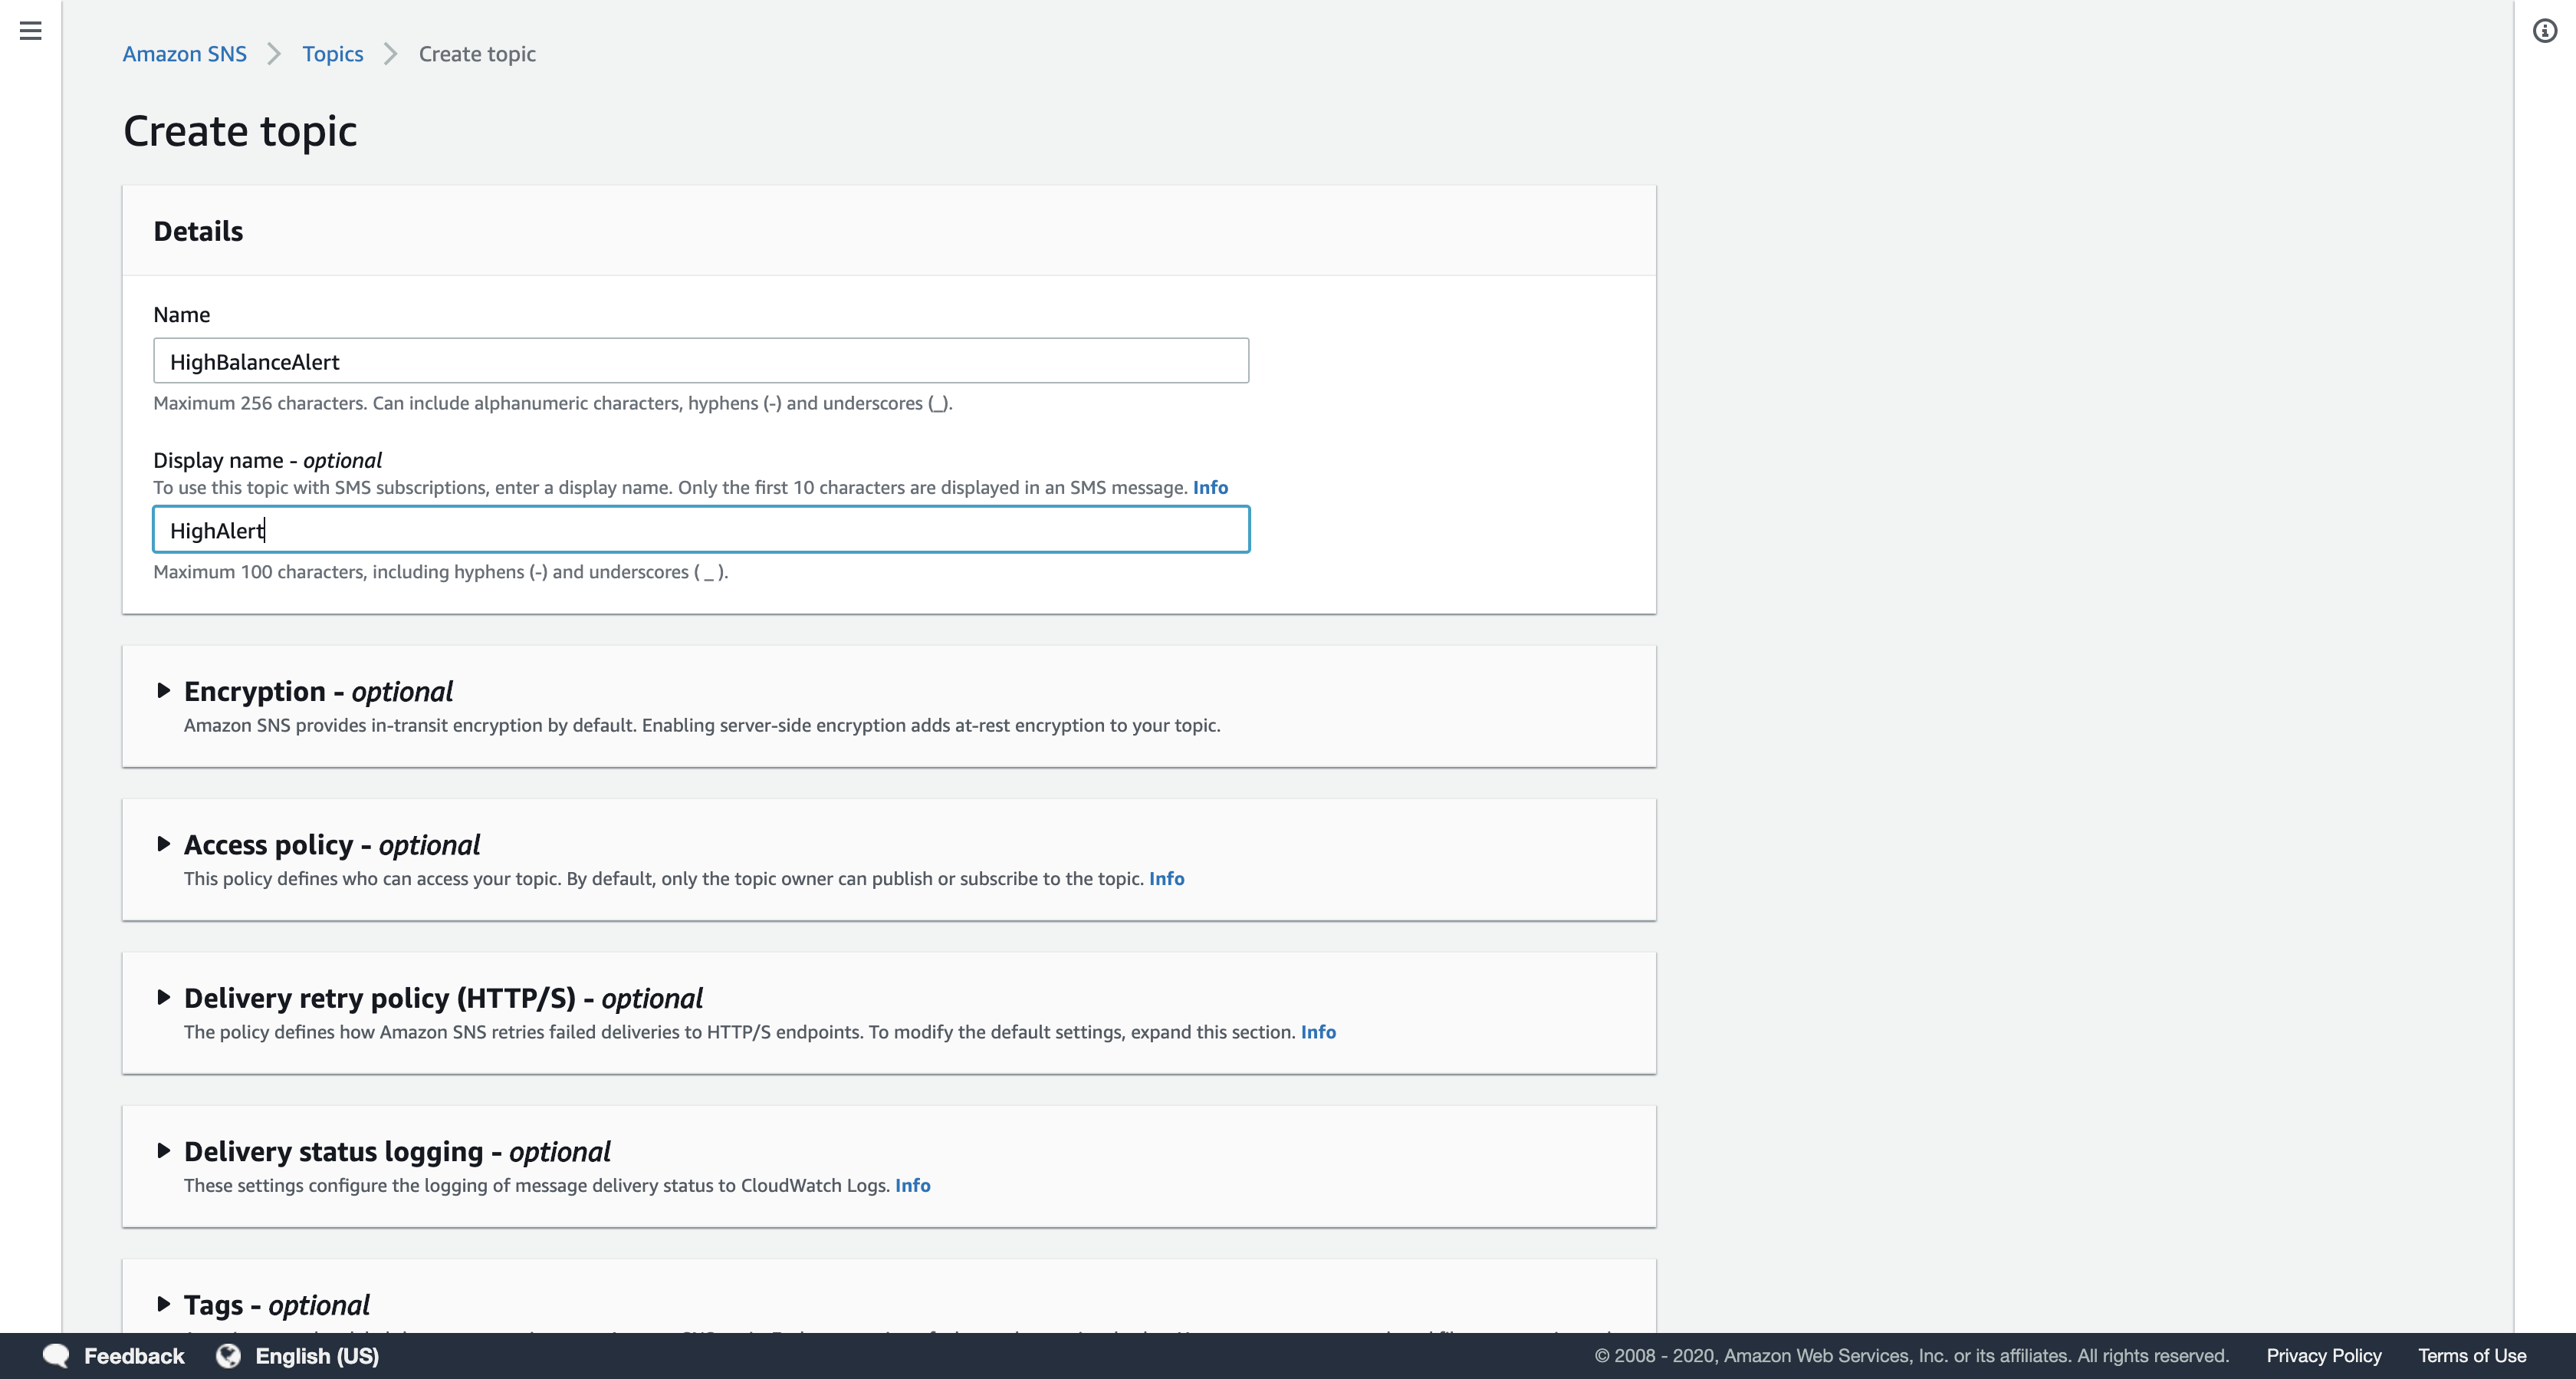Image resolution: width=2576 pixels, height=1379 pixels.
Task: Open the info help panel icon
Action: (x=2544, y=31)
